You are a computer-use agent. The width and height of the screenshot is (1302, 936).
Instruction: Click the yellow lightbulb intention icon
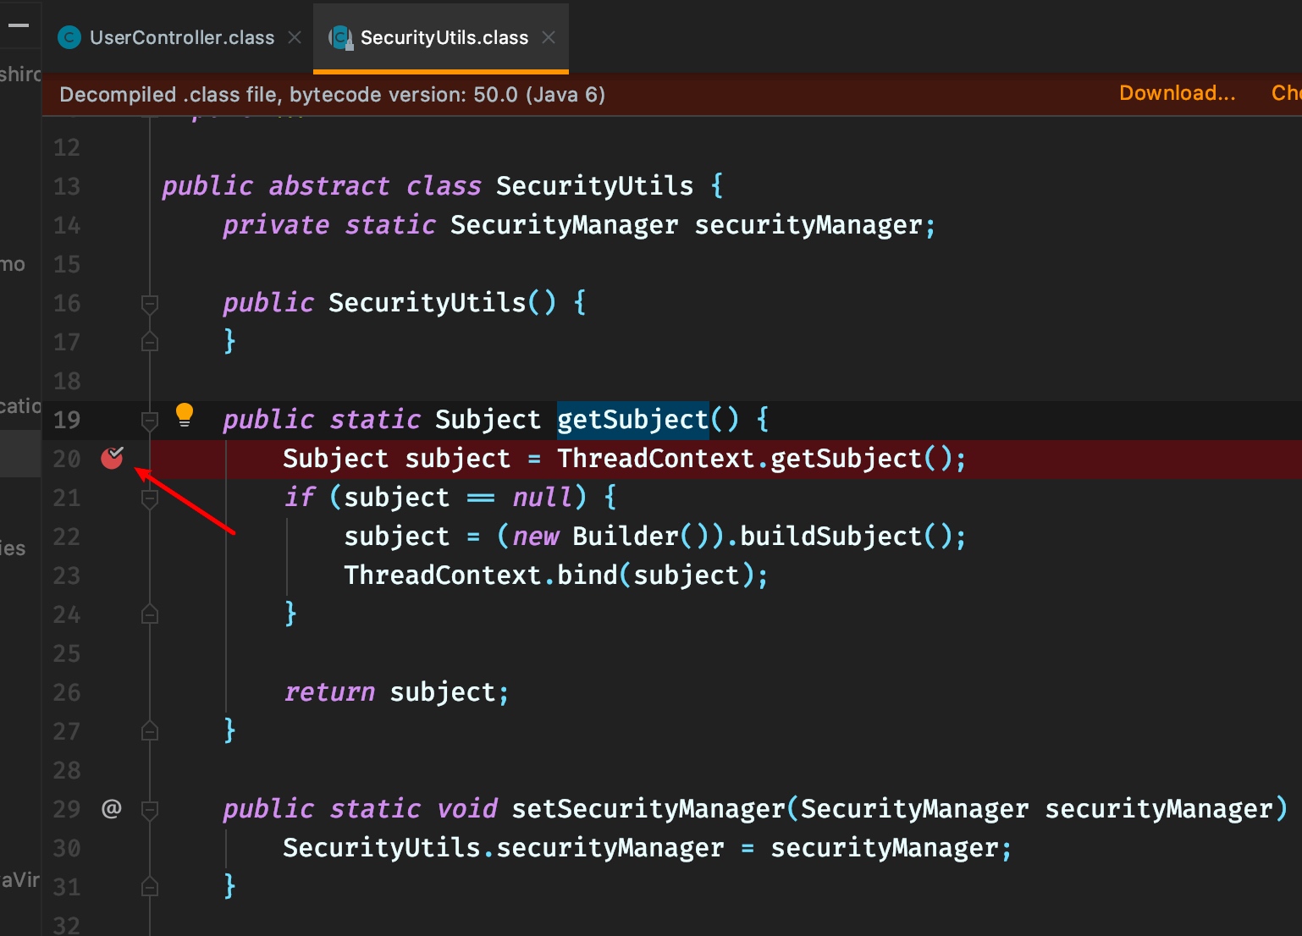coord(184,415)
